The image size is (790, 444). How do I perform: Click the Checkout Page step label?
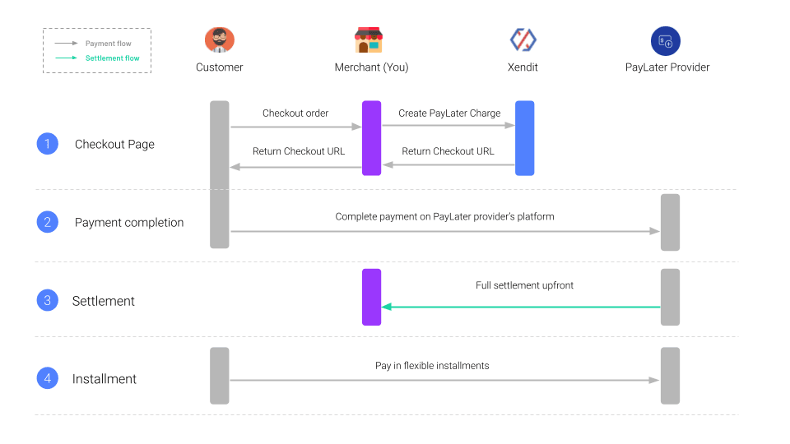[x=114, y=145]
